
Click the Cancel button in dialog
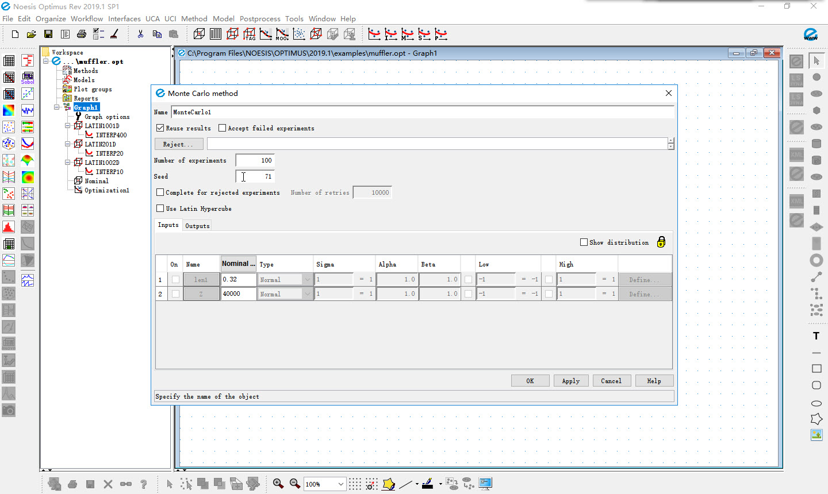click(x=611, y=381)
